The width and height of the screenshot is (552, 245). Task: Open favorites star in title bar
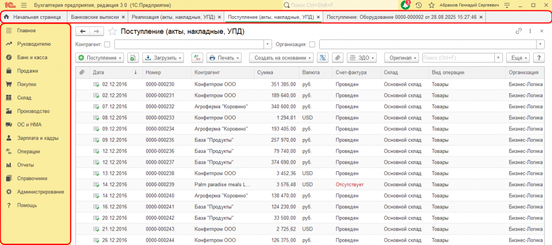pyautogui.click(x=431, y=5)
